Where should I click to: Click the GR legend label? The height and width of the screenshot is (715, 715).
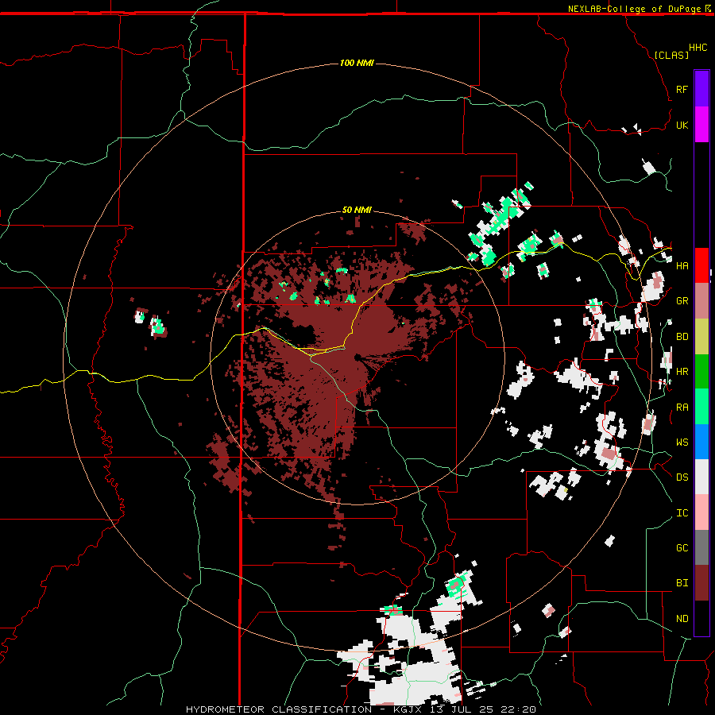(682, 301)
